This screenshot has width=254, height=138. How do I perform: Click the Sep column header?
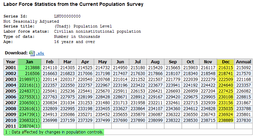(x=173, y=62)
